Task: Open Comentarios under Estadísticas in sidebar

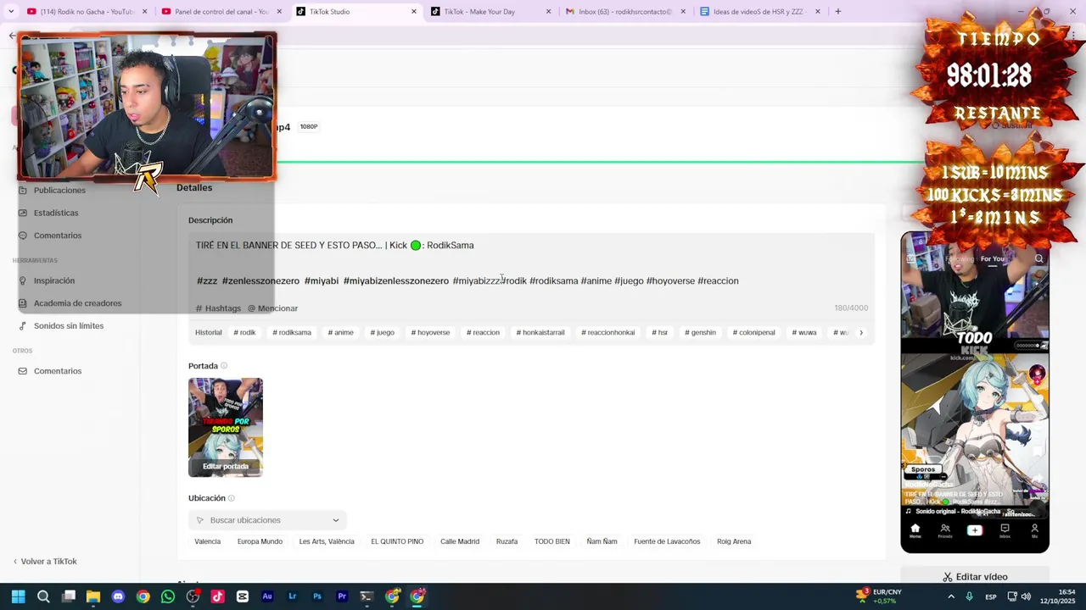Action: (58, 236)
